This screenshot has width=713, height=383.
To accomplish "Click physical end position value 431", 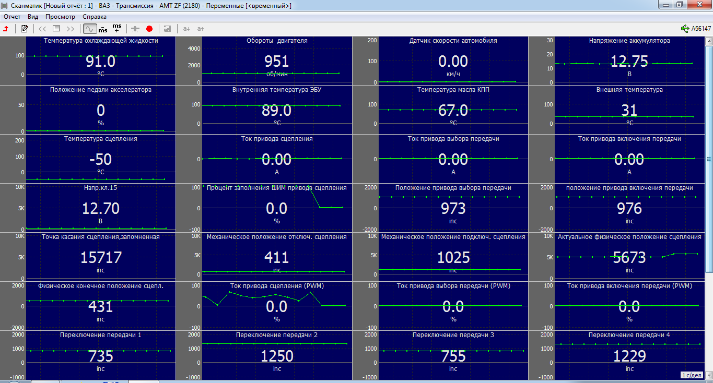I will click(x=101, y=307).
